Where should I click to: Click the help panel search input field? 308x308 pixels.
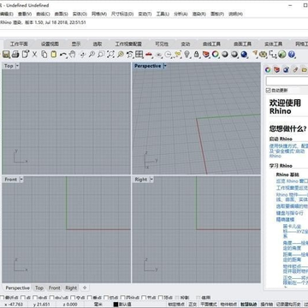[287, 80]
